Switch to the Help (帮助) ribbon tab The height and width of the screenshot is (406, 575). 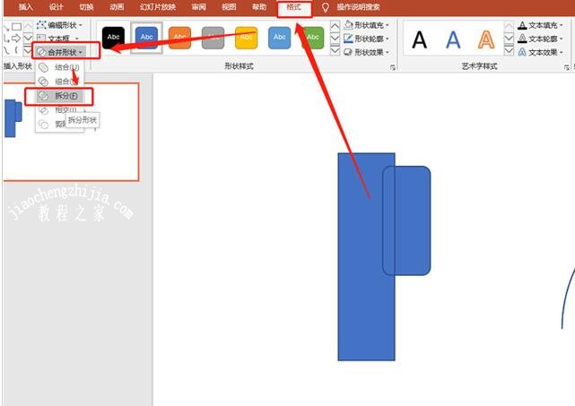259,7
